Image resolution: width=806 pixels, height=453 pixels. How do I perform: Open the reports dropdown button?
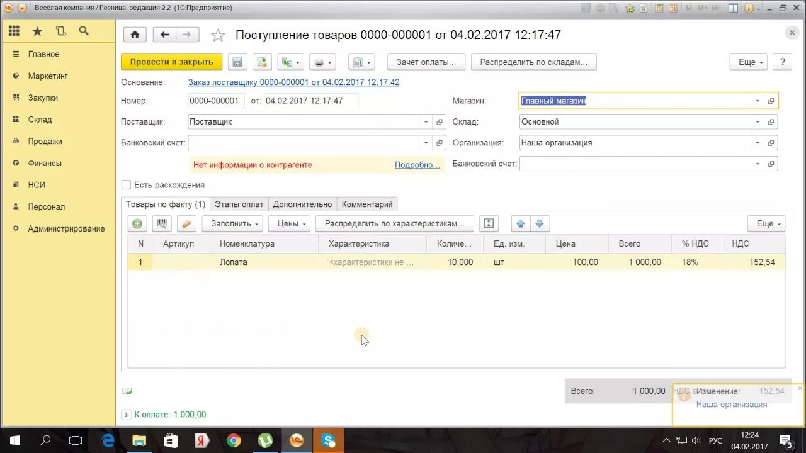click(x=361, y=62)
